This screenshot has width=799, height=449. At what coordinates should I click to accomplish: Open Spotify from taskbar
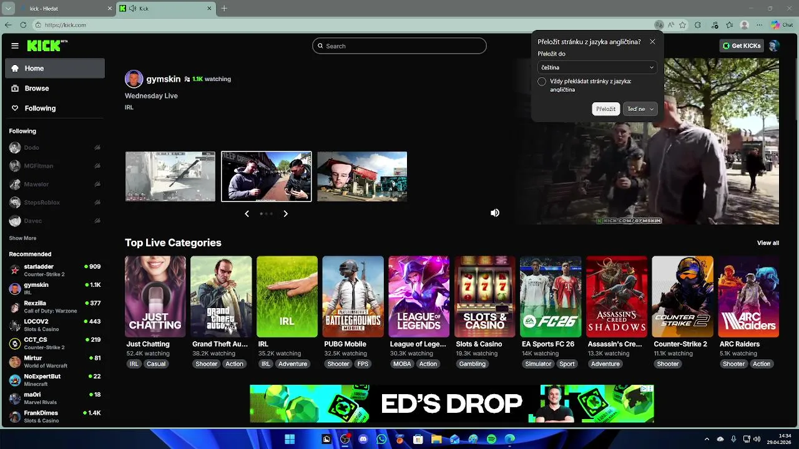pos(491,439)
